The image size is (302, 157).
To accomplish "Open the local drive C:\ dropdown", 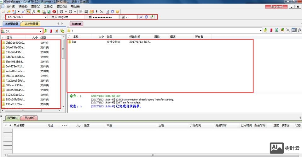I will 41,31.
